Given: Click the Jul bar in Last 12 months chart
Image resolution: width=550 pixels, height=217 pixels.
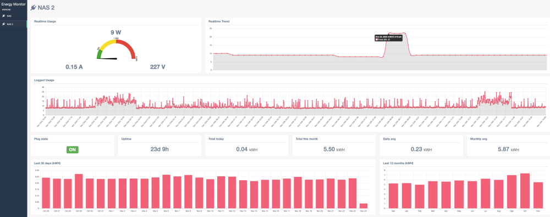Looking at the screenshot, I should 486,193.
